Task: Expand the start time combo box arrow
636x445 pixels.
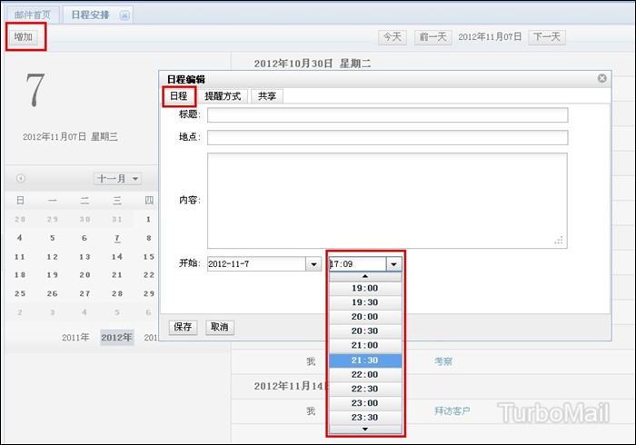Action: [393, 264]
